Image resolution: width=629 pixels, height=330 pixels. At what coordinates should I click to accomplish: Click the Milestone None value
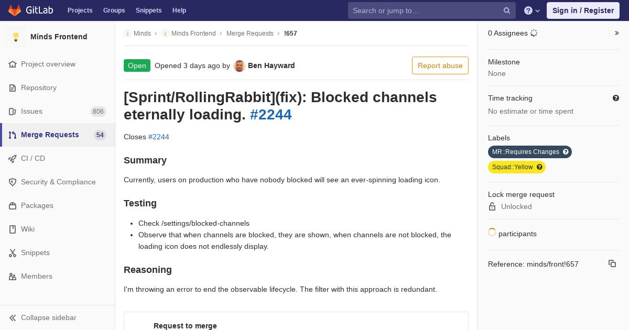[x=497, y=73]
